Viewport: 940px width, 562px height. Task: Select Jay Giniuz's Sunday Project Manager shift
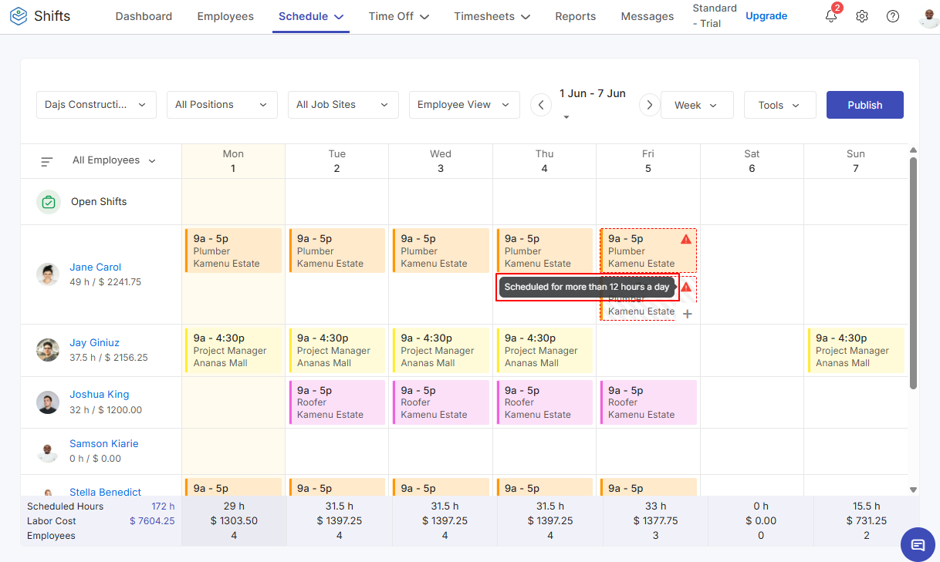point(856,350)
